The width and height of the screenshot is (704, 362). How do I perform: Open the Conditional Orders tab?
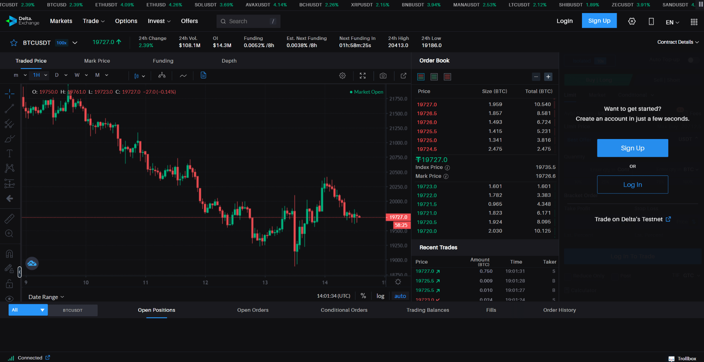pyautogui.click(x=343, y=310)
